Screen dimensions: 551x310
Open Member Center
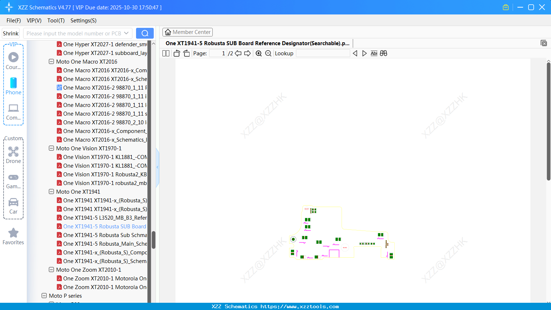[187, 32]
